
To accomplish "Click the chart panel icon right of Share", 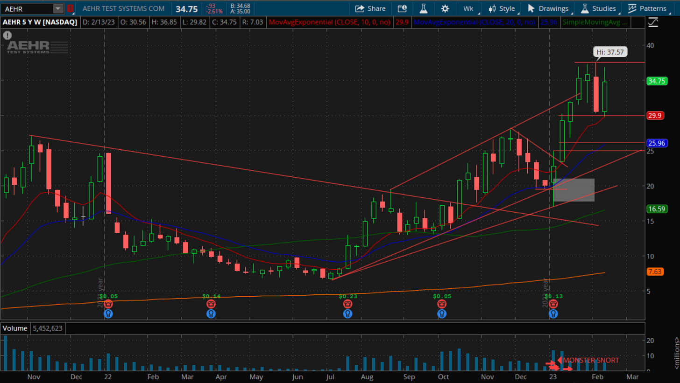I will coord(402,8).
